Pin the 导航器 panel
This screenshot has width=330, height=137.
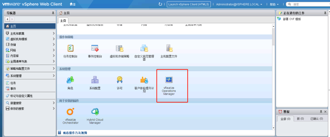coord(53,13)
